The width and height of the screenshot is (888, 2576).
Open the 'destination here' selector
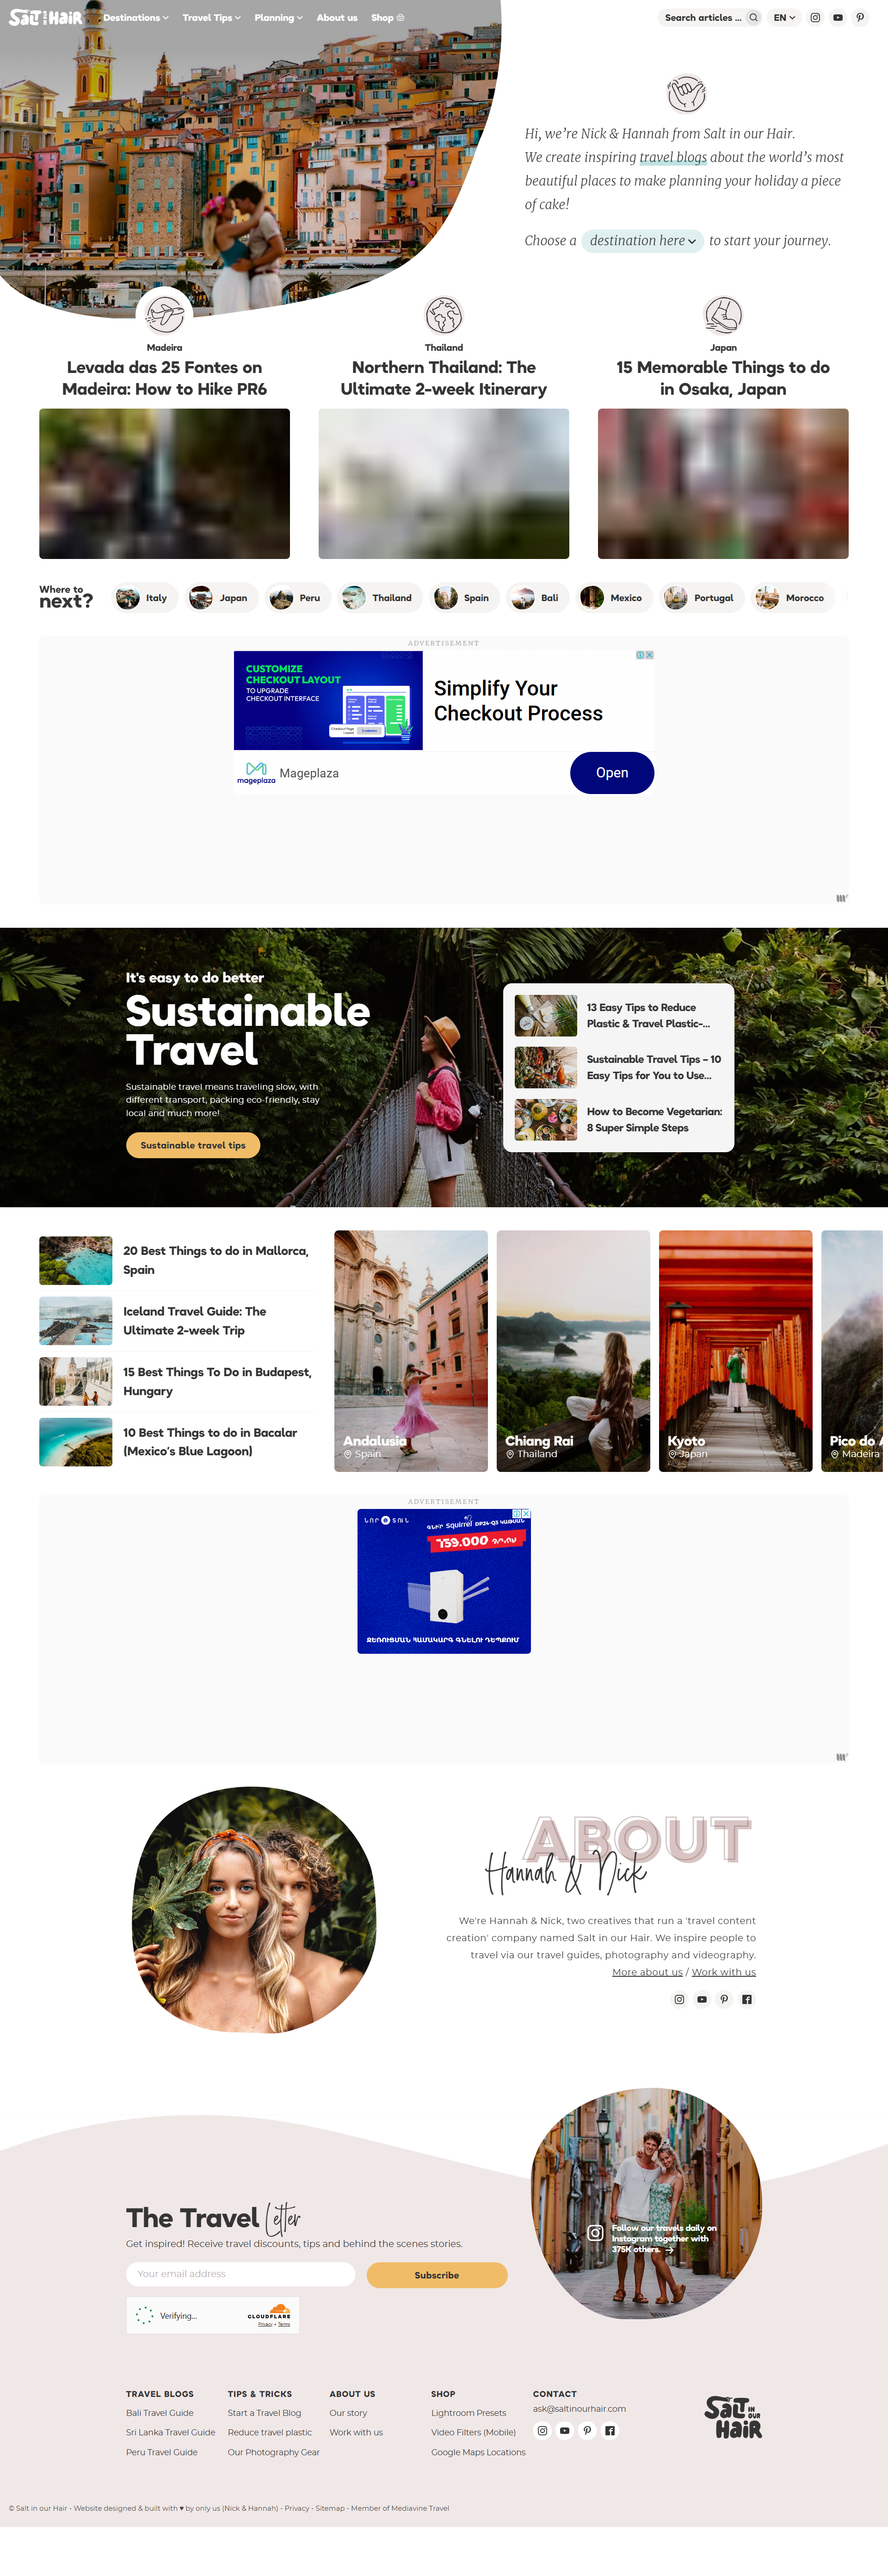pyautogui.click(x=643, y=241)
